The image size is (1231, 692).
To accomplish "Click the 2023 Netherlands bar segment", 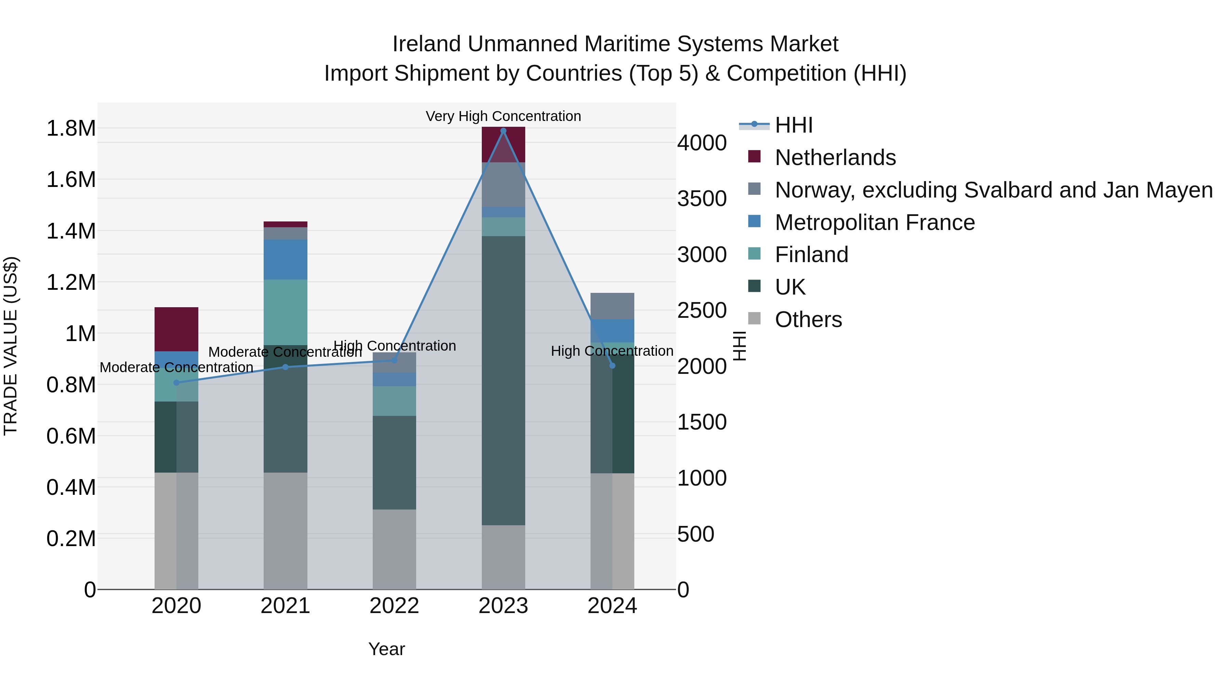I will [503, 145].
